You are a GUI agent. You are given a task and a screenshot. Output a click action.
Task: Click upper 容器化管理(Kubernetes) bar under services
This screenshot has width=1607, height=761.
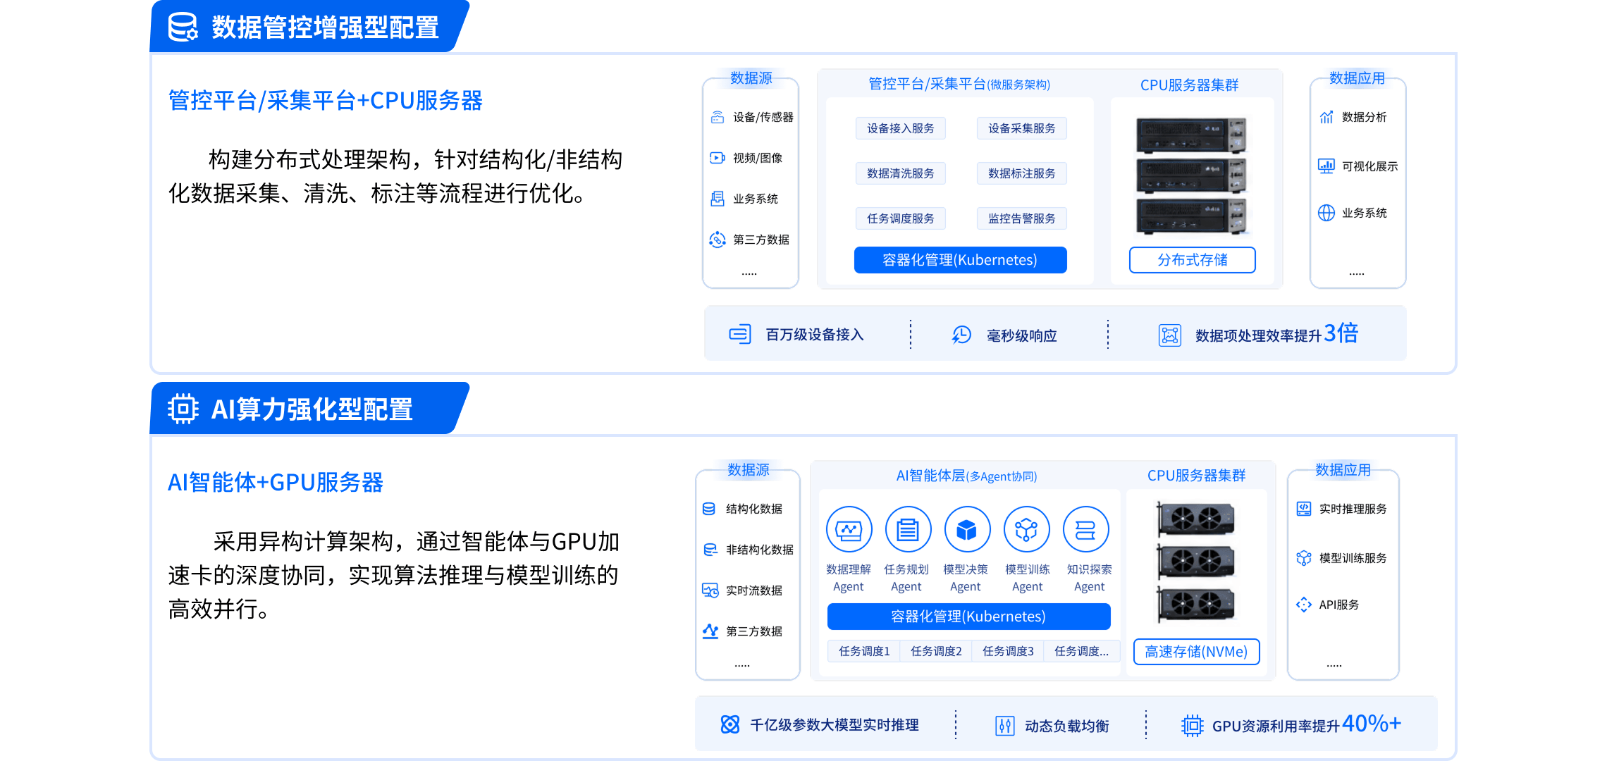point(961,260)
